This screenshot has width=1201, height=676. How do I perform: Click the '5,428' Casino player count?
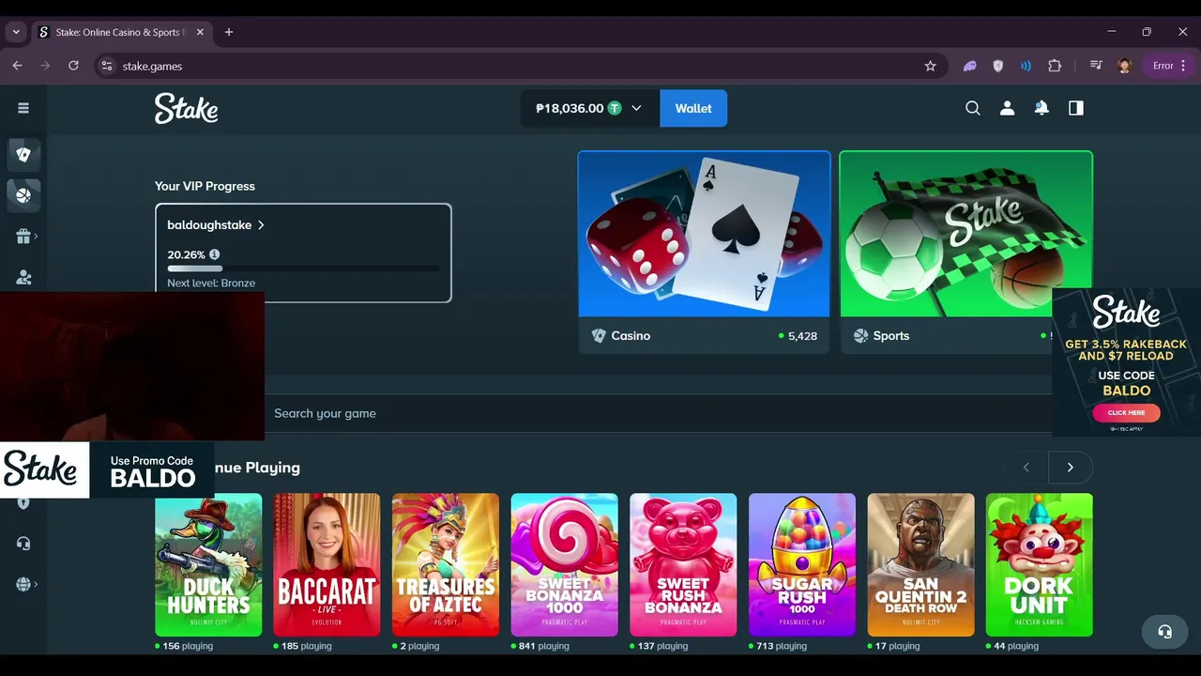click(802, 336)
